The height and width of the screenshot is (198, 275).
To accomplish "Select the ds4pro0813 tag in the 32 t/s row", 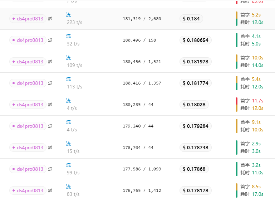I will pos(28,40).
